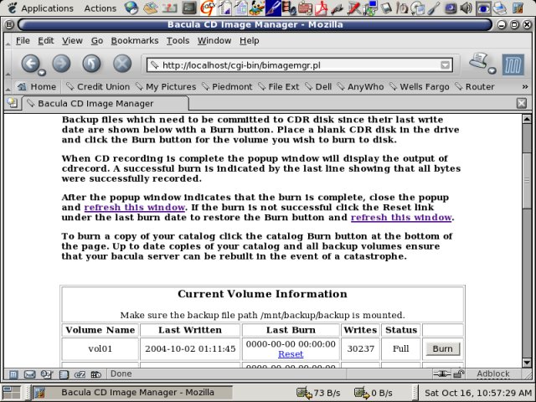
Task: Open the red PDF viewer icon in panel
Action: tap(322, 8)
